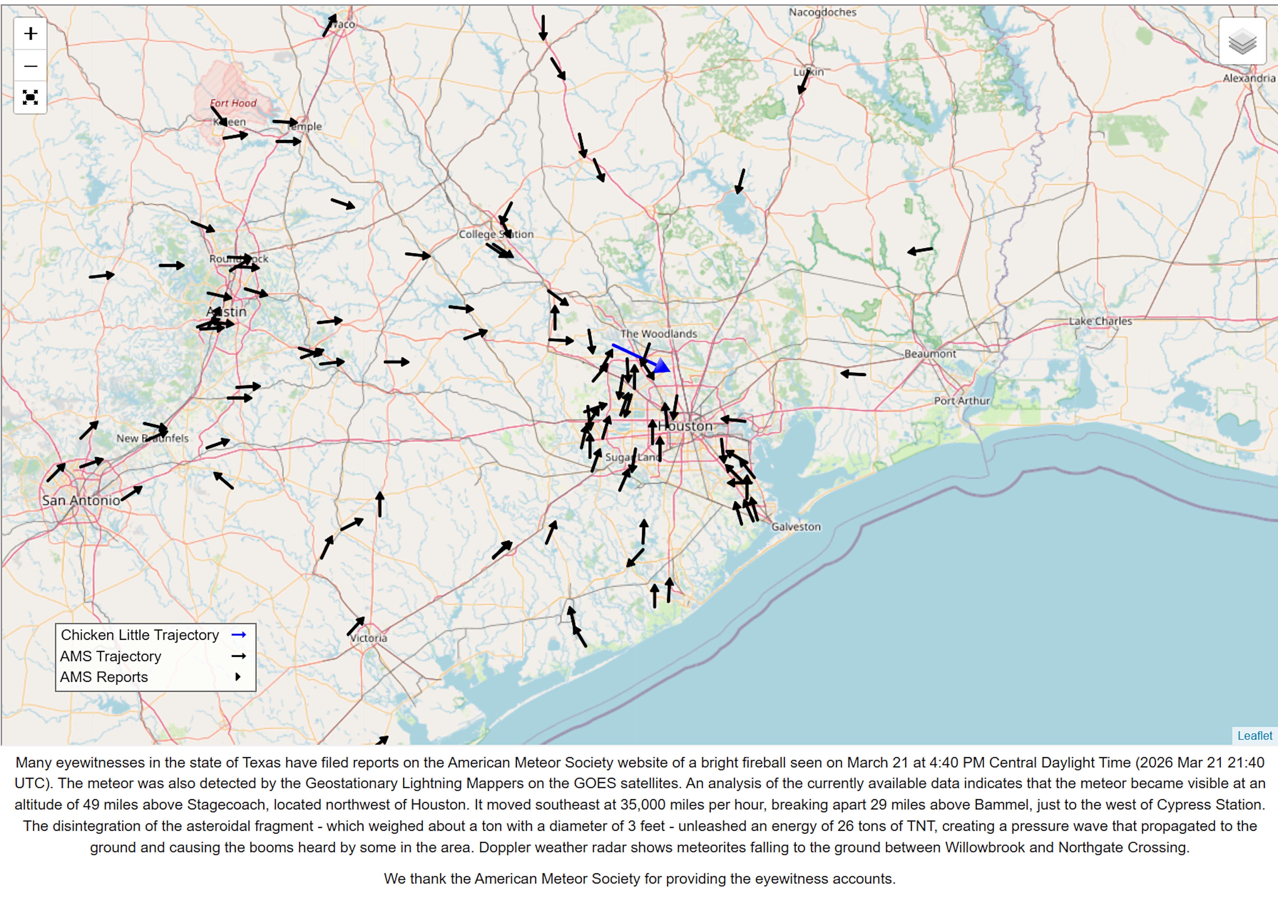Select the black arrow marker at Lufkin
Image resolution: width=1278 pixels, height=898 pixels.
coord(804,82)
